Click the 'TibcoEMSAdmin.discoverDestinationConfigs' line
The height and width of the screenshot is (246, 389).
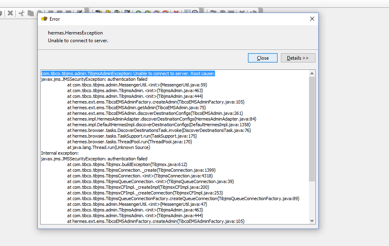click(155, 114)
